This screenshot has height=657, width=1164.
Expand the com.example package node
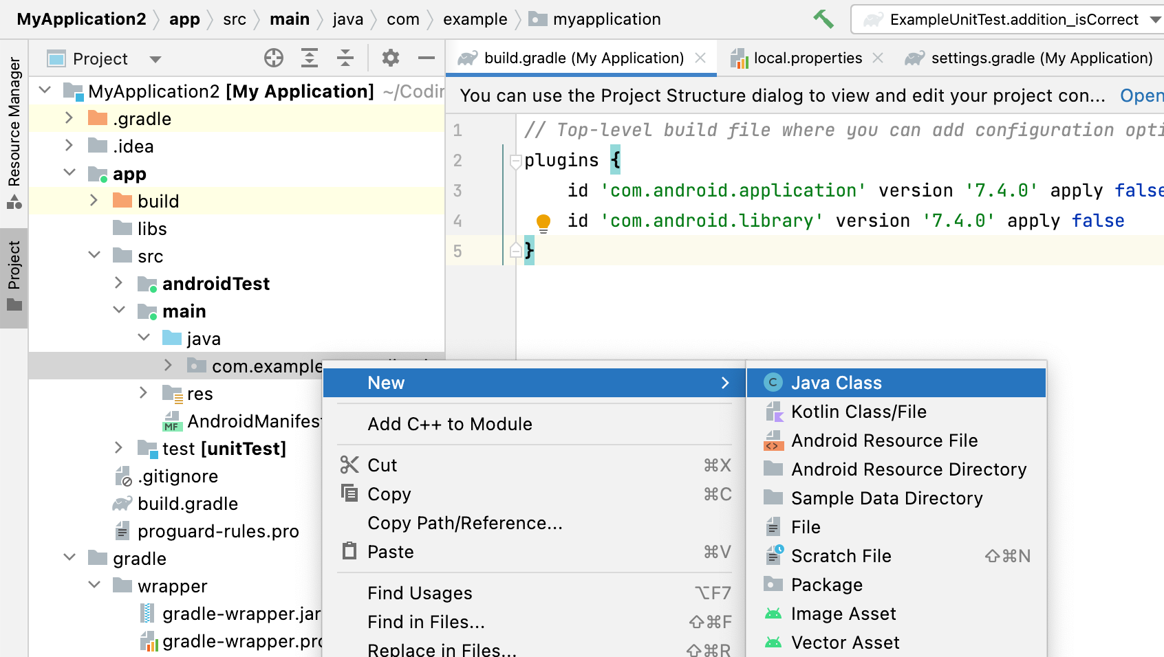[168, 365]
